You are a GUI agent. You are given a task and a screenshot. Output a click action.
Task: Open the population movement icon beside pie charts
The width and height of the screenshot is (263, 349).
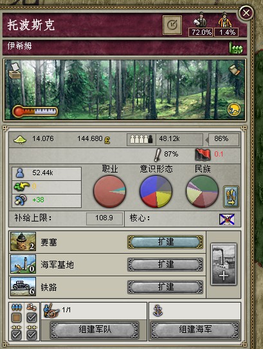pos(231,197)
